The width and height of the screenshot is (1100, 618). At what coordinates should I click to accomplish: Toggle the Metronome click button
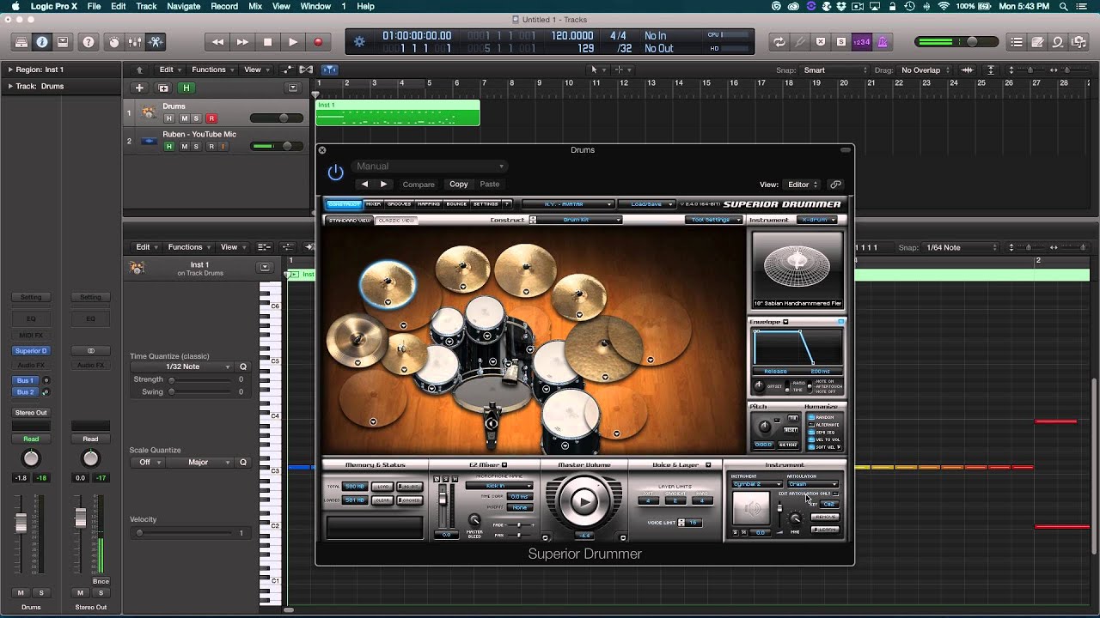[884, 41]
